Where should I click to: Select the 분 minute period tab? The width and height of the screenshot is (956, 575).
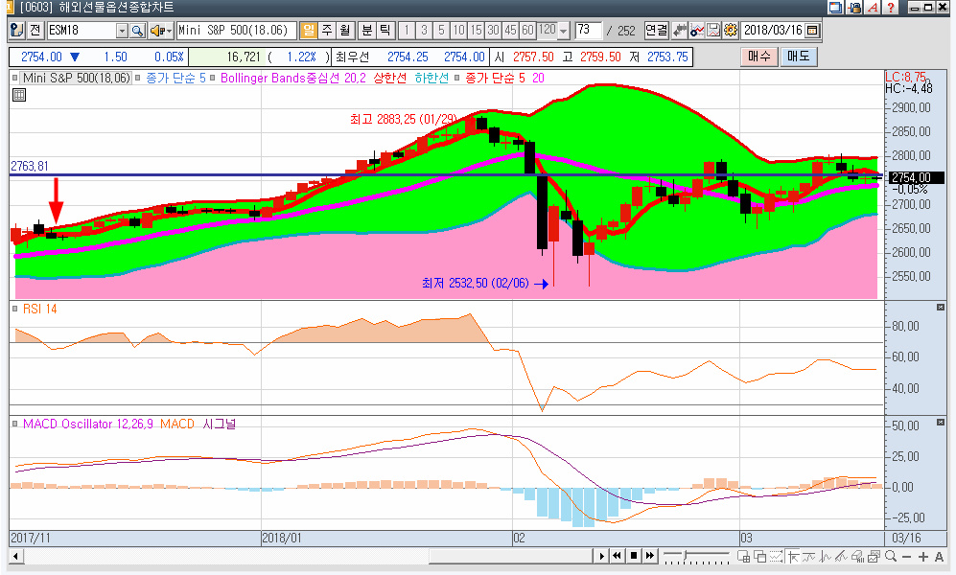coord(367,30)
